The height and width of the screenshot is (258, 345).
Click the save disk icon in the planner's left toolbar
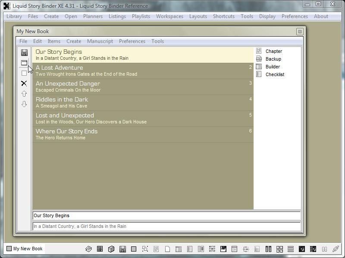click(x=24, y=52)
